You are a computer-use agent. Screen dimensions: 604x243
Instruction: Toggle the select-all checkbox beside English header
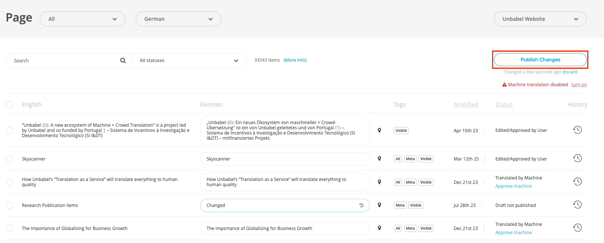coord(10,105)
